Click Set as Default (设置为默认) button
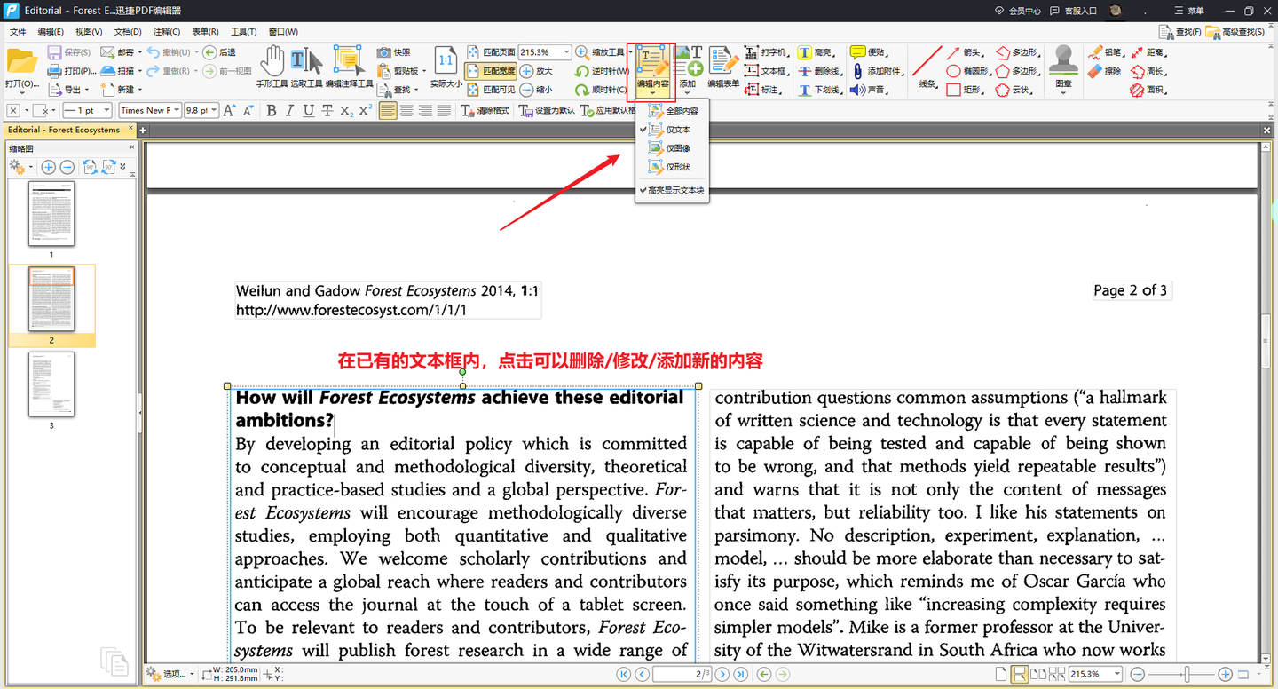 (548, 111)
